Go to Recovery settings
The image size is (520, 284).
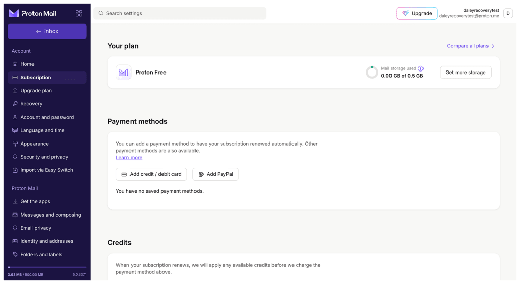click(x=47, y=104)
